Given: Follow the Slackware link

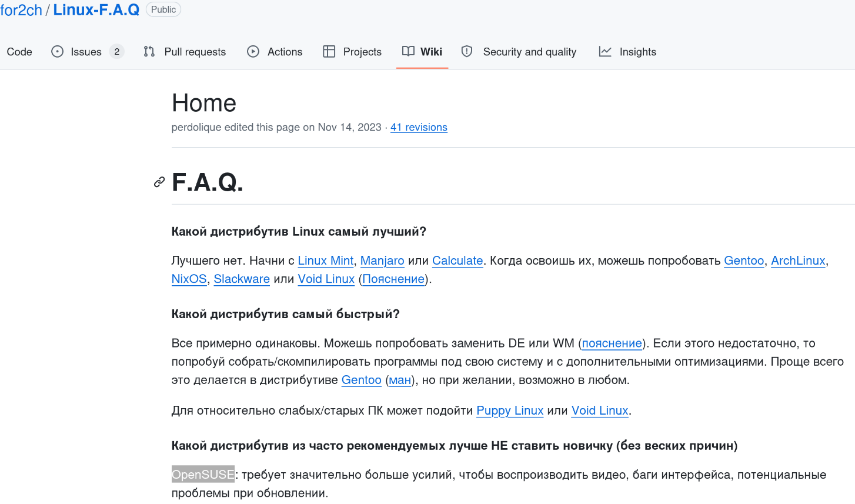Looking at the screenshot, I should coord(242,279).
